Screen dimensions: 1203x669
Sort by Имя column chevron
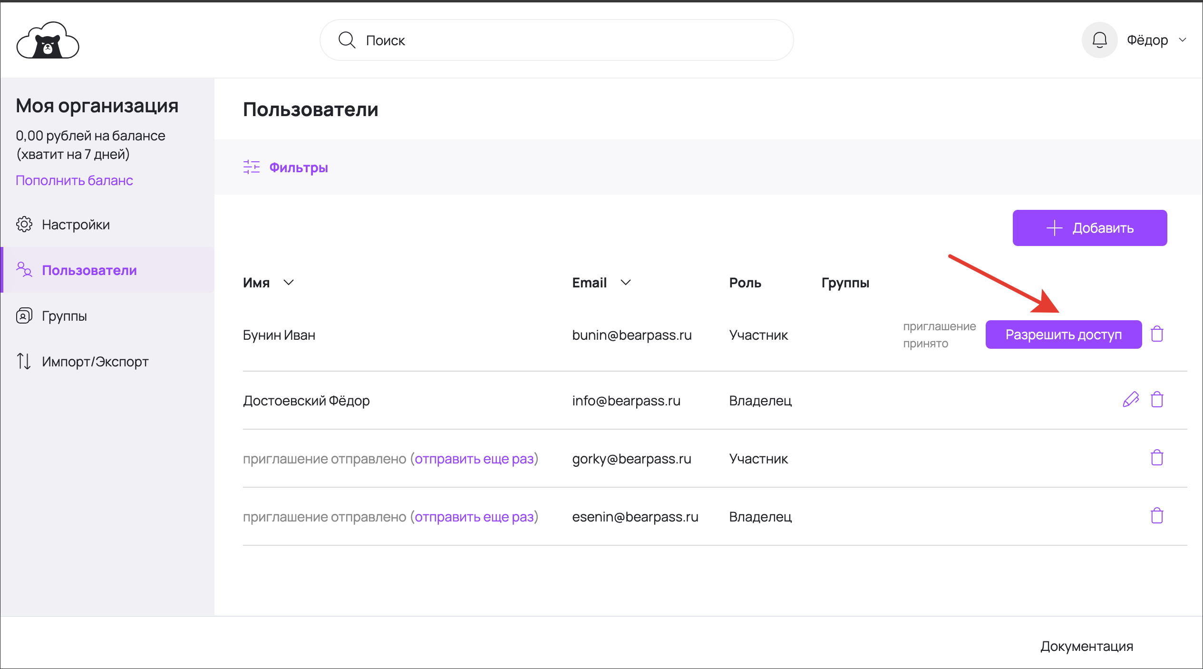[289, 283]
